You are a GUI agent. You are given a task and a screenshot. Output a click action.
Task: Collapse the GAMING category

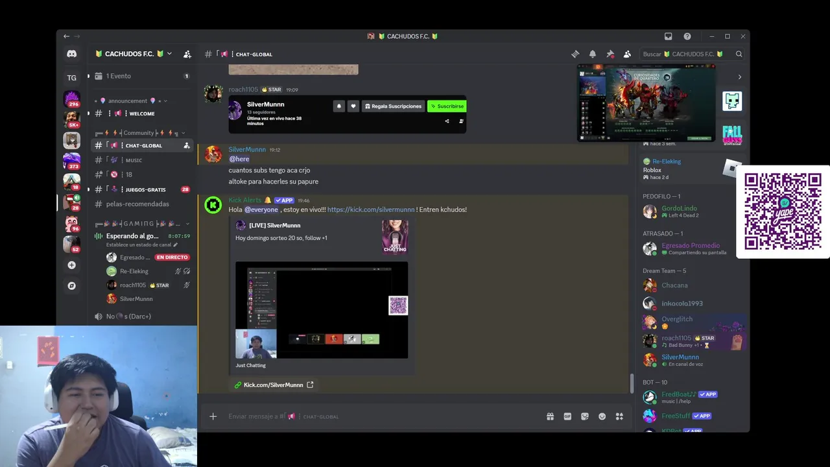pos(142,224)
